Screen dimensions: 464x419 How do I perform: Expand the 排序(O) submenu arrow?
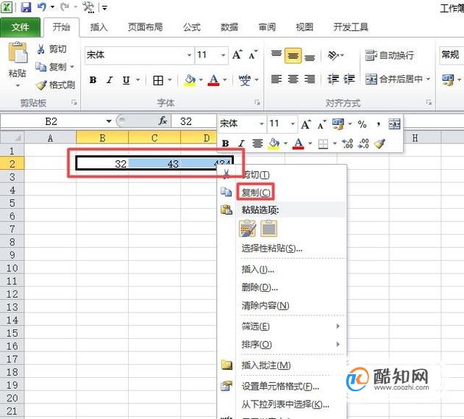[338, 344]
